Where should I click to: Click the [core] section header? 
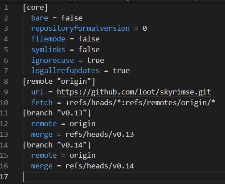(x=36, y=8)
